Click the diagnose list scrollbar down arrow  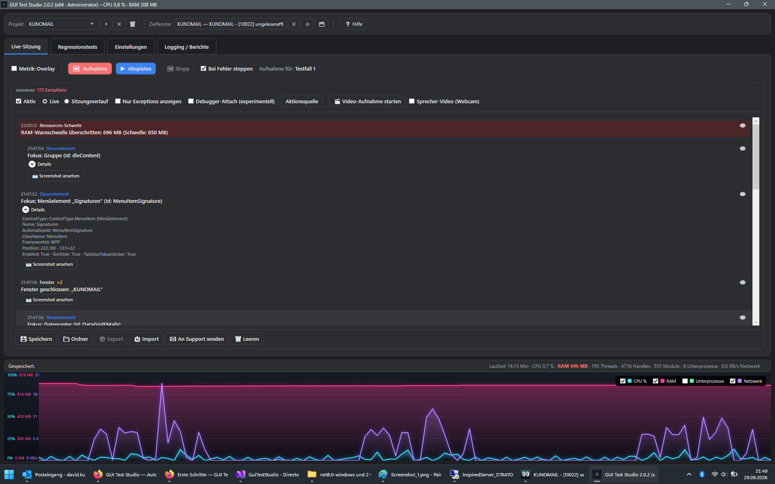pyautogui.click(x=756, y=322)
